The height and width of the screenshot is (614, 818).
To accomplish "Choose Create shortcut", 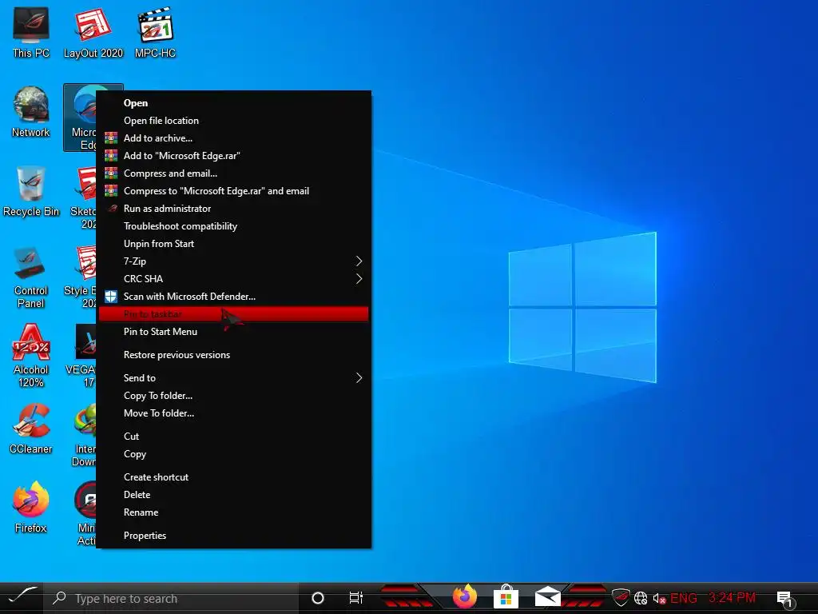I will [x=234, y=477].
